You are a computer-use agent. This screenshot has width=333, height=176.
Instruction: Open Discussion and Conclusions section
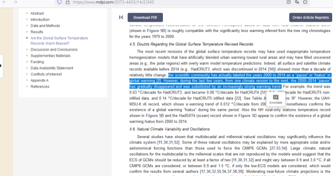point(54,49)
